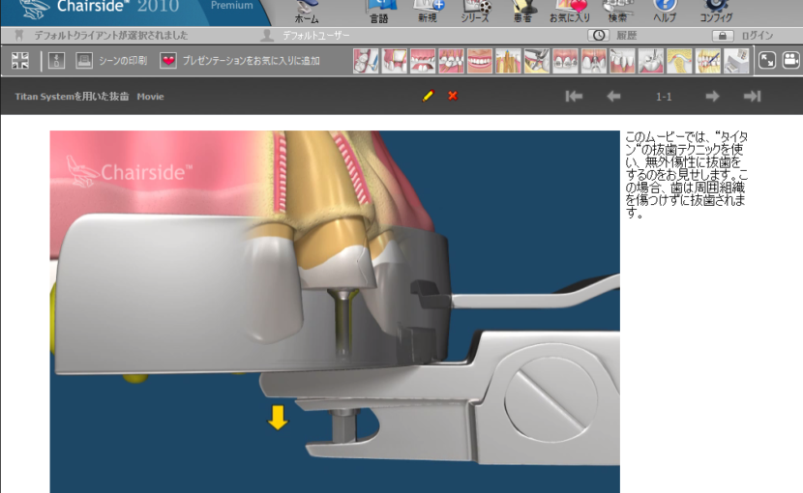
Task: Select the tooth gap with yellow outline category icon
Action: 395,61
